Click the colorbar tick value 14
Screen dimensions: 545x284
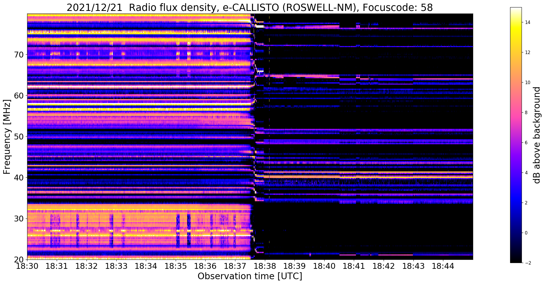click(x=527, y=22)
